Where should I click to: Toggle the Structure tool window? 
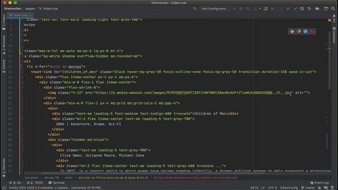click(x=4, y=44)
